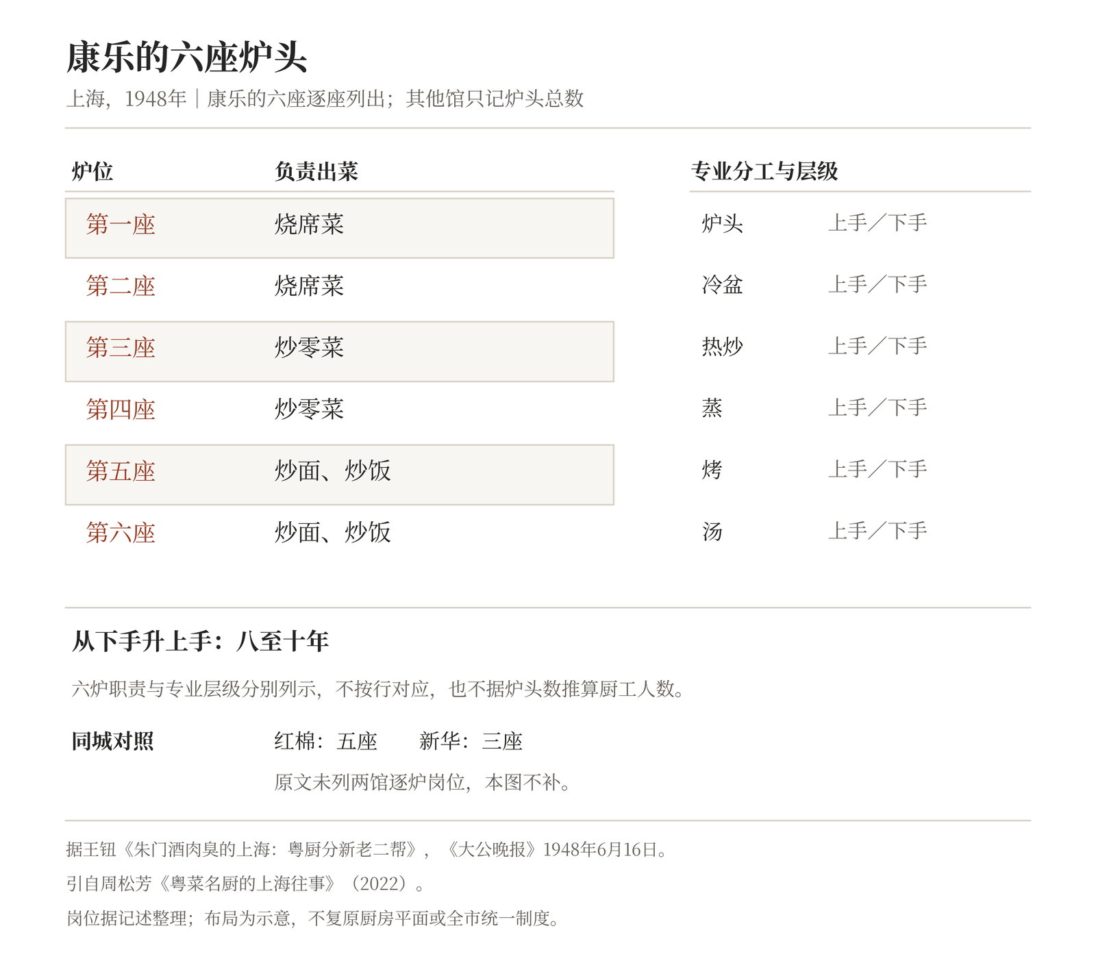Image resolution: width=1096 pixels, height=963 pixels.
Task: Click the heading 从下手升上手：八至十年
Action: [x=200, y=642]
